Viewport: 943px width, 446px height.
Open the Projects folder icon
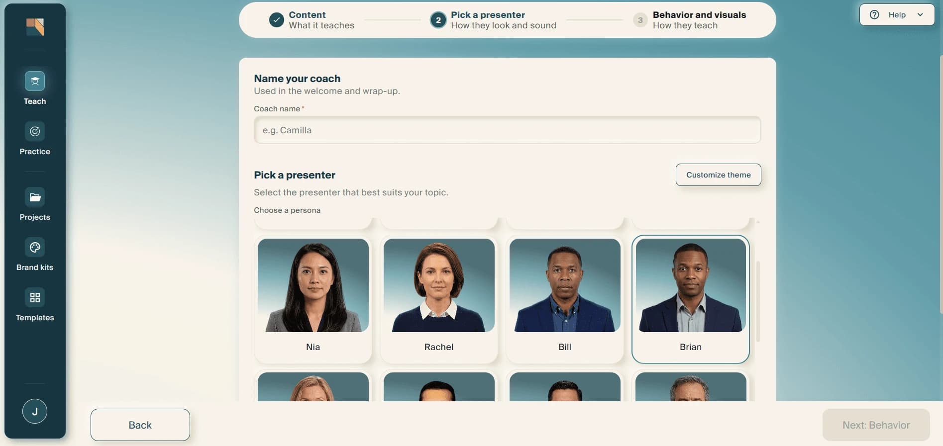tap(35, 197)
